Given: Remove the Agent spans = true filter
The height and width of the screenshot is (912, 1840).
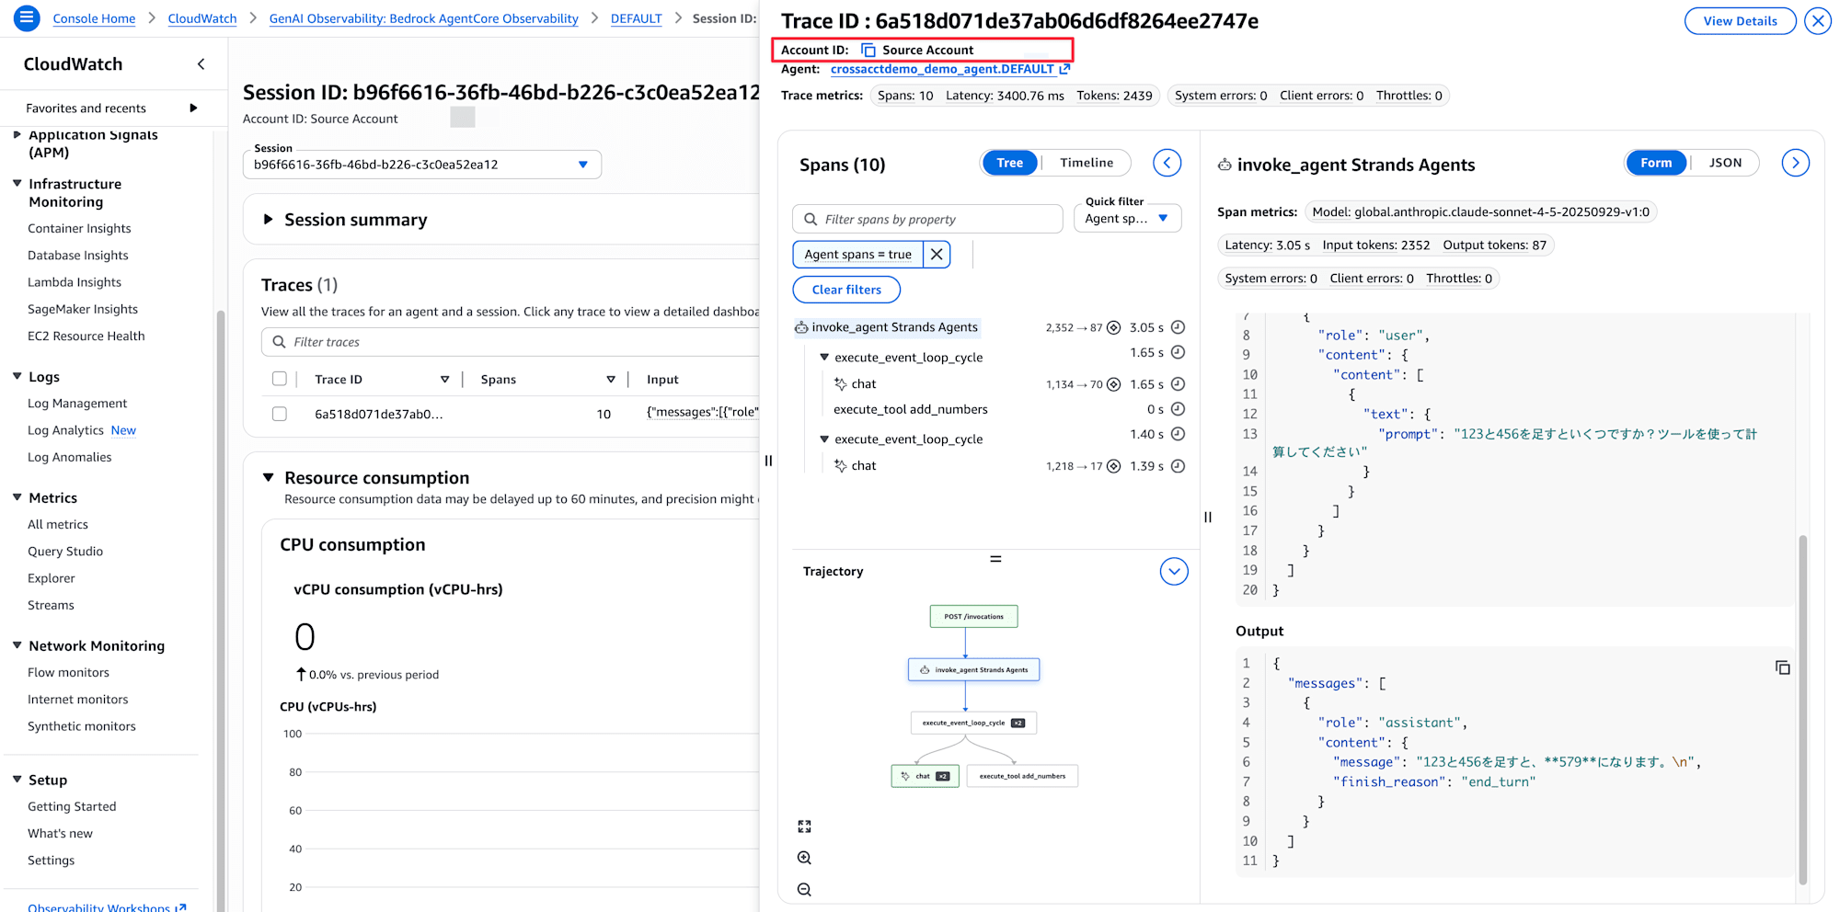Looking at the screenshot, I should [x=937, y=255].
